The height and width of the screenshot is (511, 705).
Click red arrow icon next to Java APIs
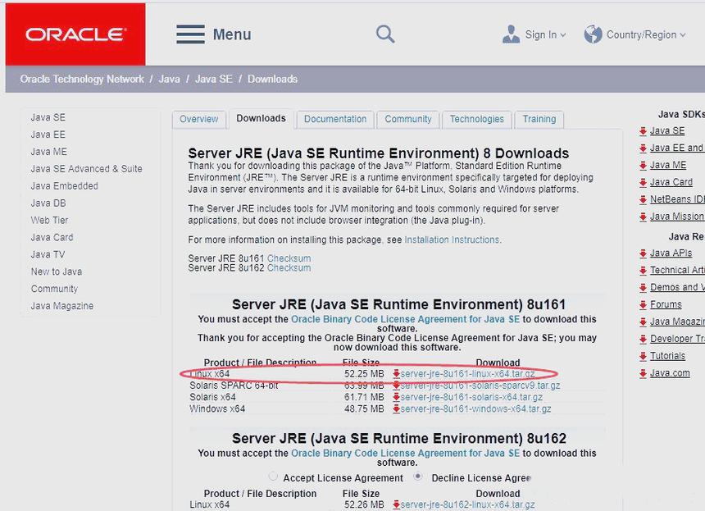click(x=643, y=253)
